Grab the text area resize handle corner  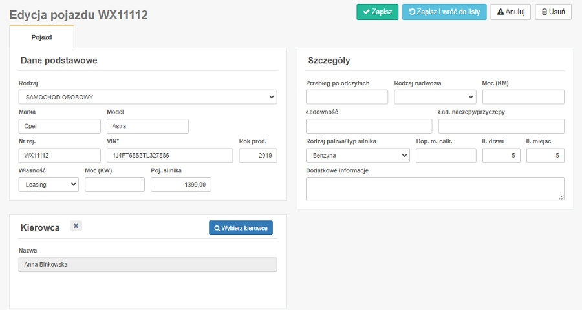[561, 197]
